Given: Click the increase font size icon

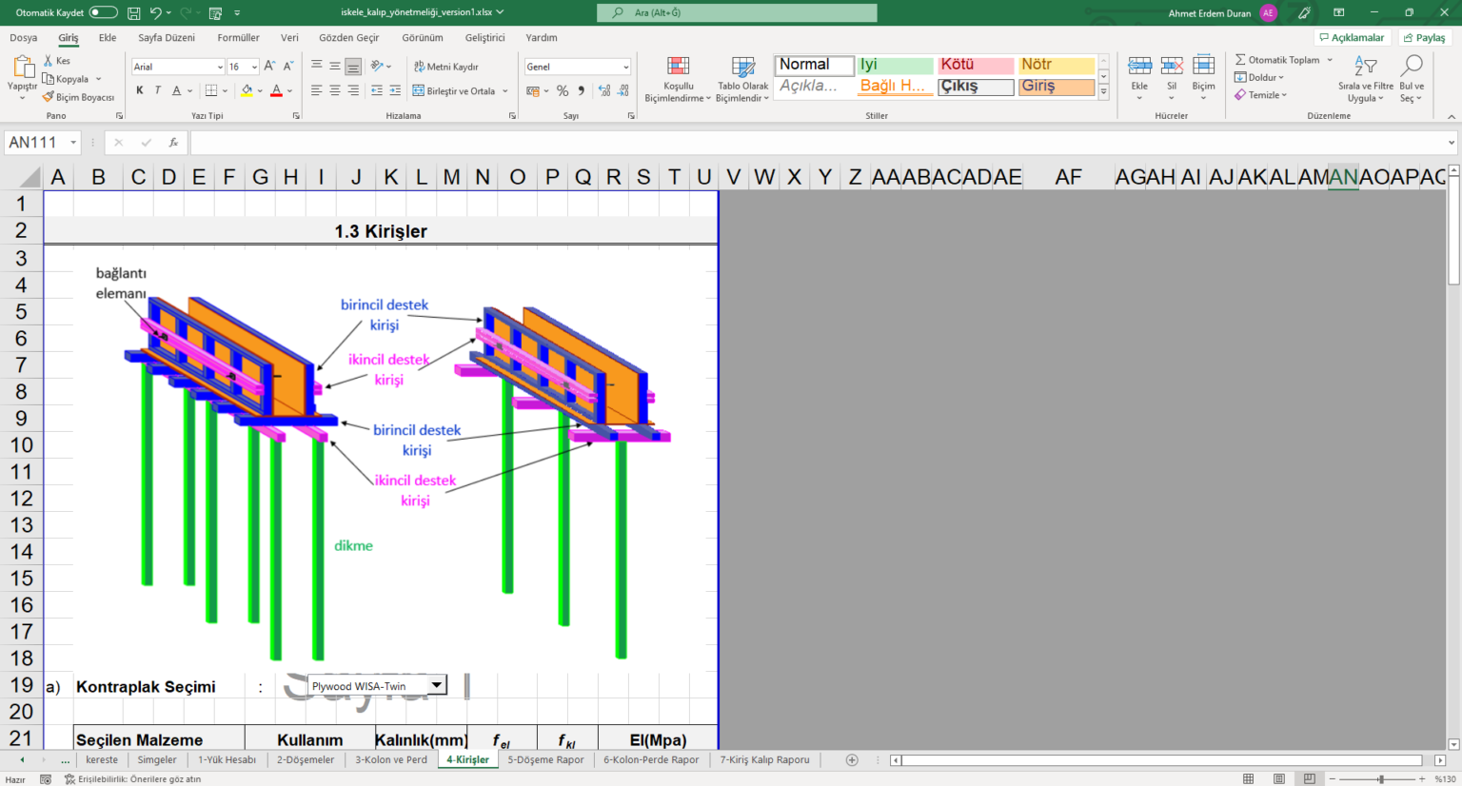Looking at the screenshot, I should (269, 67).
